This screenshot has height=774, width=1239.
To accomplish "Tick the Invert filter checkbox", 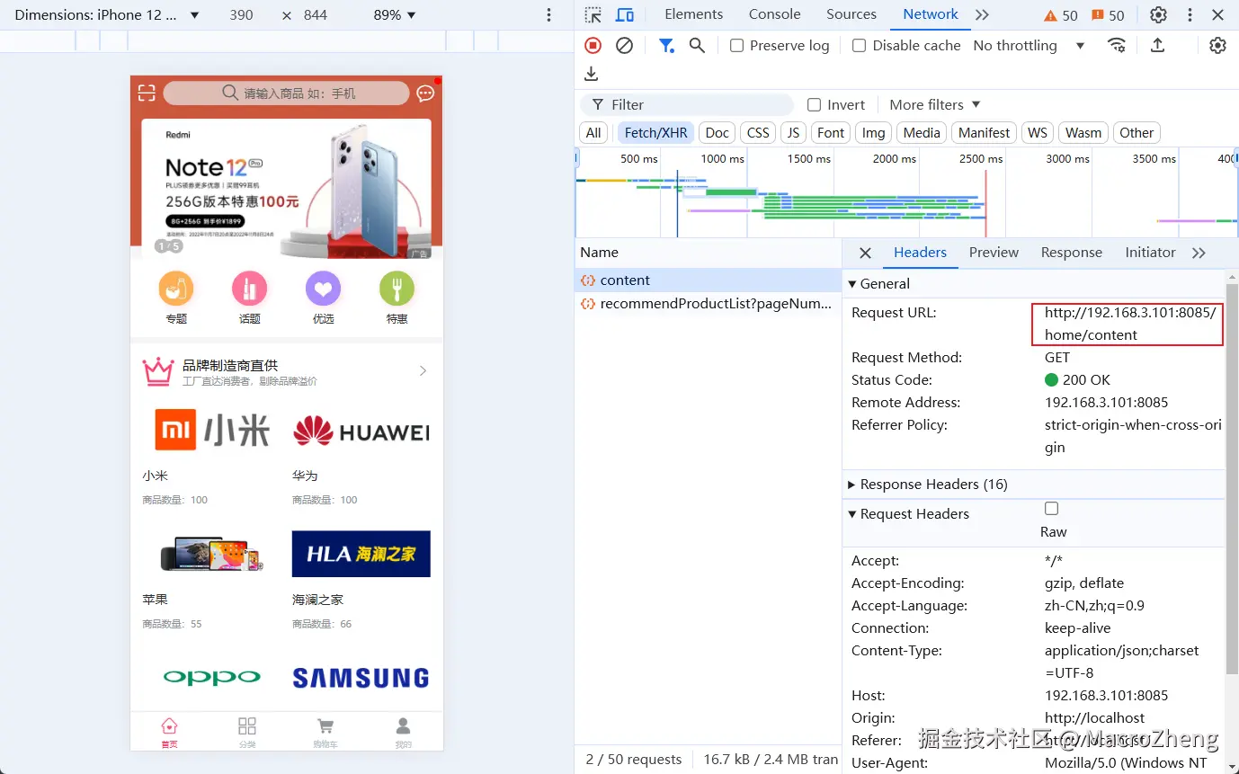I will click(x=814, y=105).
